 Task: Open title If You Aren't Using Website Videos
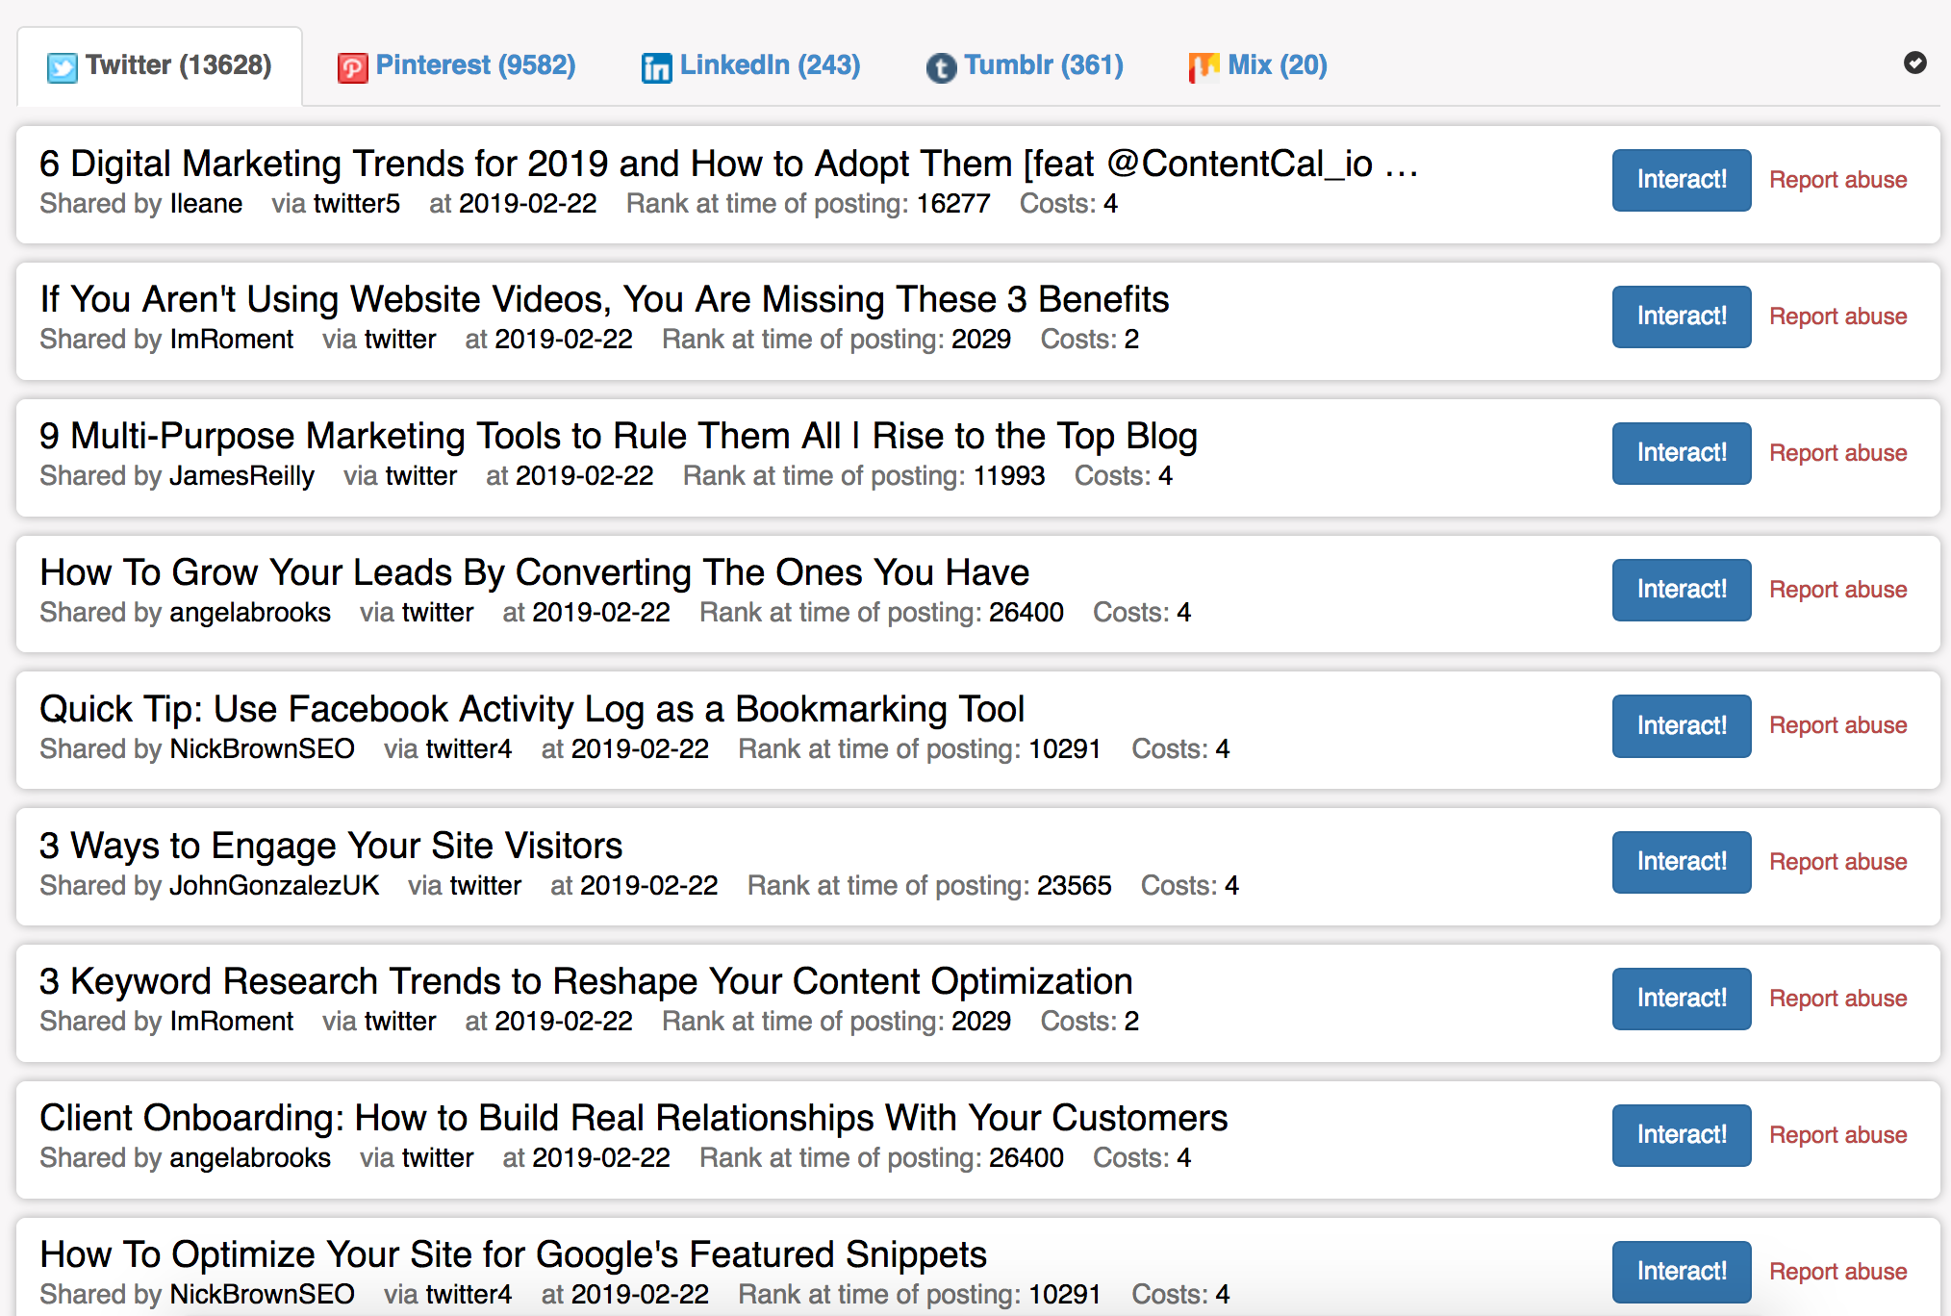[x=604, y=299]
